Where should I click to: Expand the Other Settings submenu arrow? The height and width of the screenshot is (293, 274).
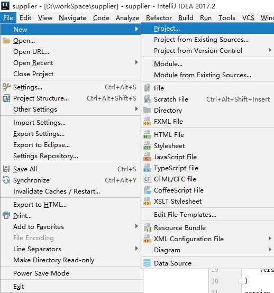137,109
